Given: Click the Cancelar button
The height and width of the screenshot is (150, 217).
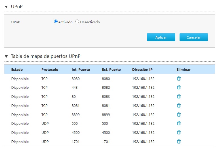Looking at the screenshot, I should (194, 37).
